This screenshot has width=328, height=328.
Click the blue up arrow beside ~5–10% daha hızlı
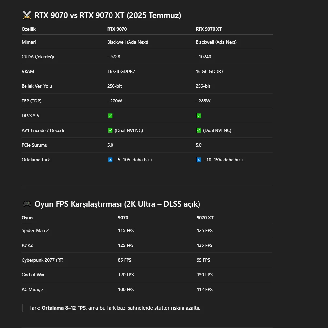110,160
